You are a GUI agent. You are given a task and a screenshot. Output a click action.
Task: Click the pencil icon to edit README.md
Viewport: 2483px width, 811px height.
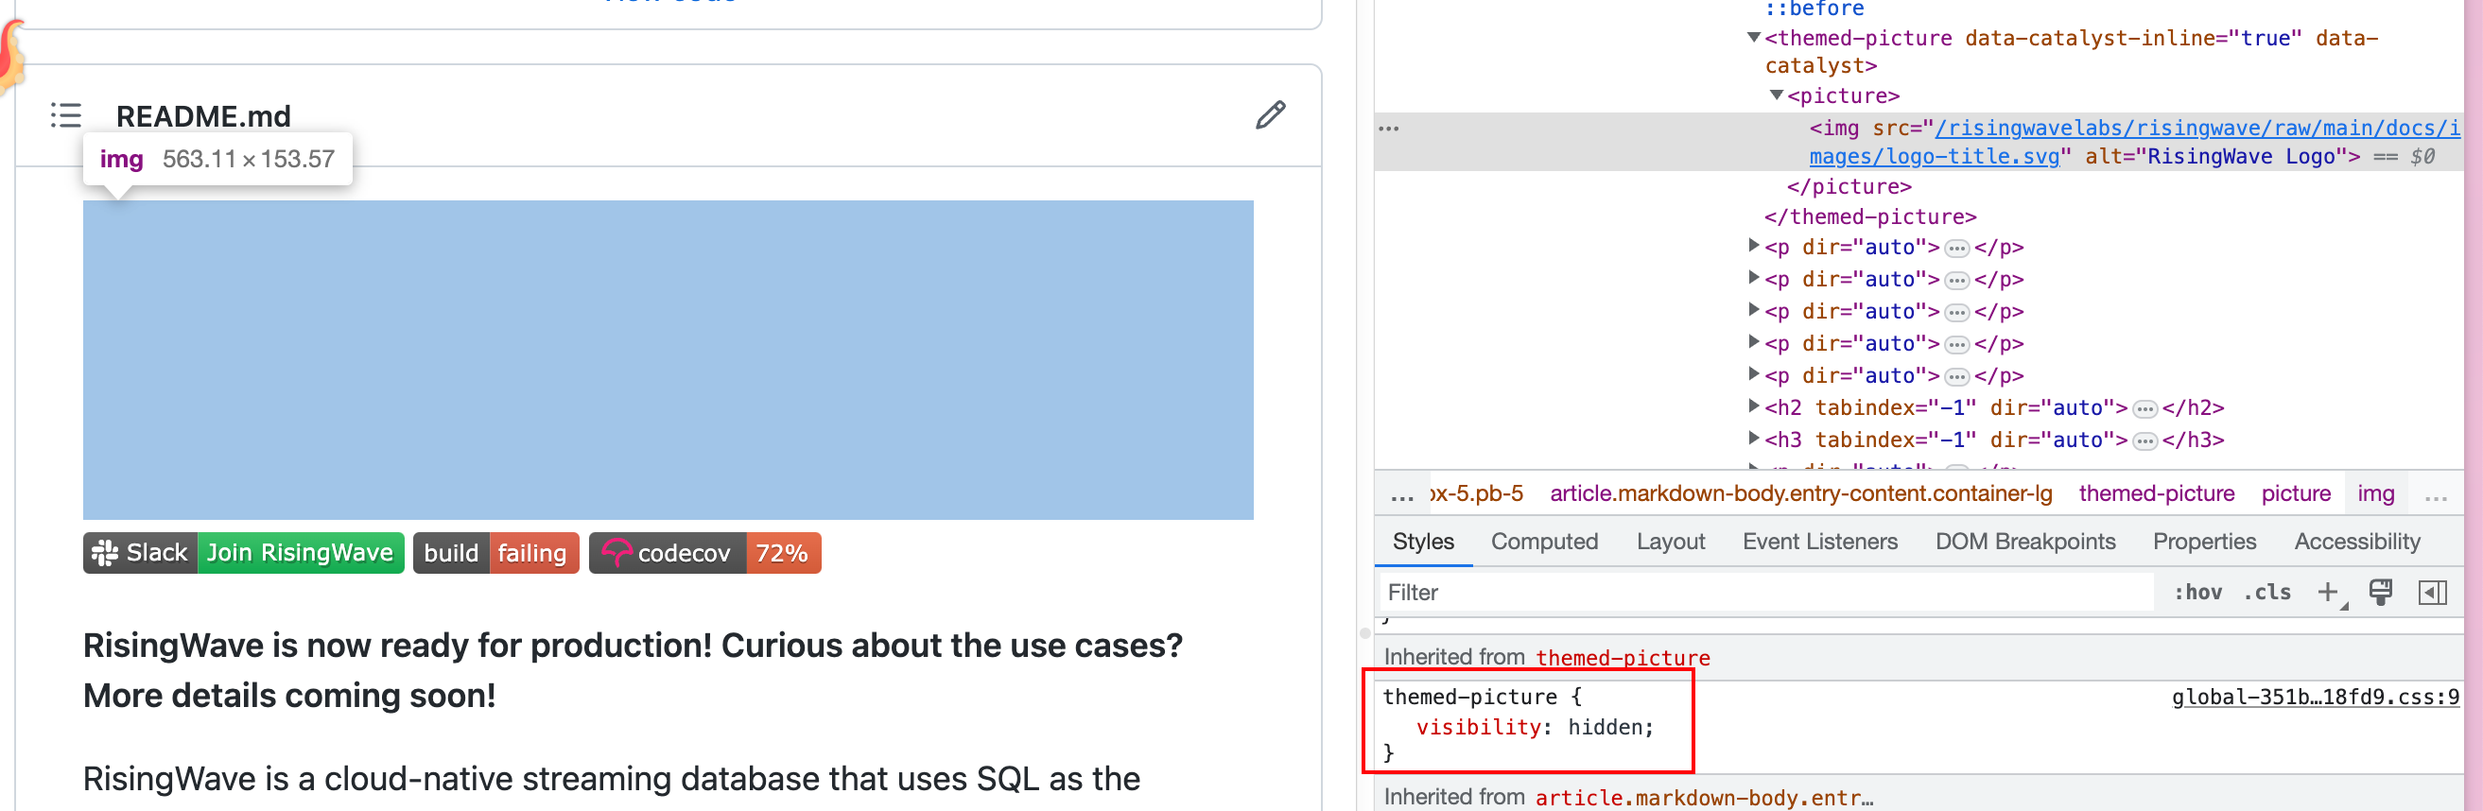coord(1271,115)
